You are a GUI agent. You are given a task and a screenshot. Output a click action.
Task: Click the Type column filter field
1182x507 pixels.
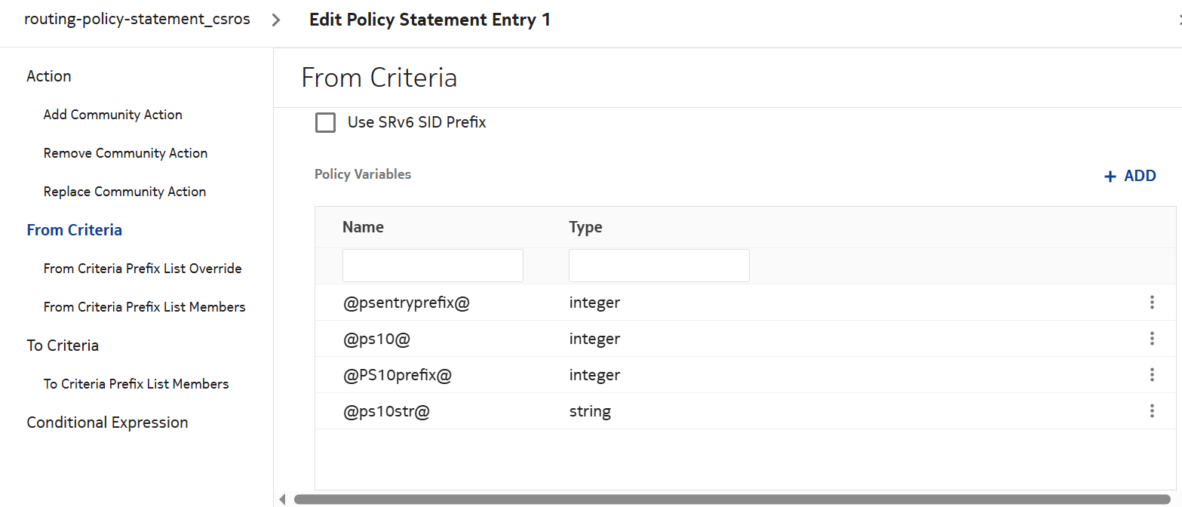[659, 266]
